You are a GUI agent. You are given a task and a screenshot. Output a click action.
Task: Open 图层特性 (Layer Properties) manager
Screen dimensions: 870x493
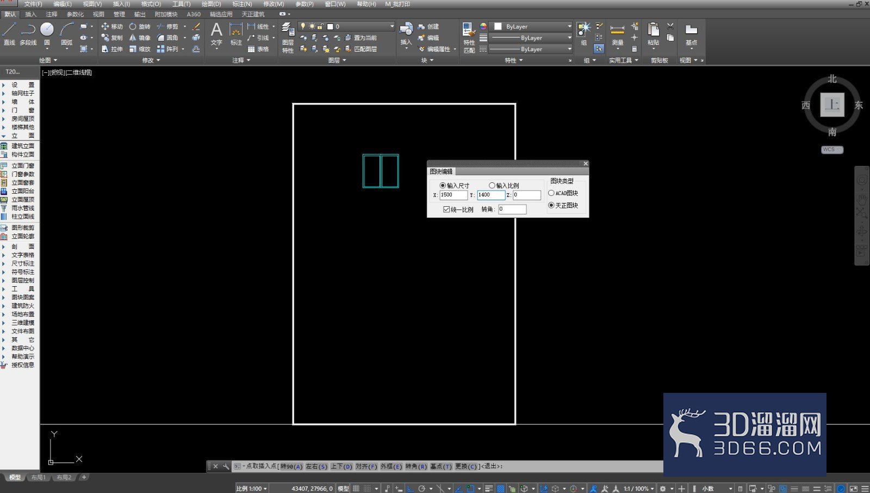pos(288,37)
